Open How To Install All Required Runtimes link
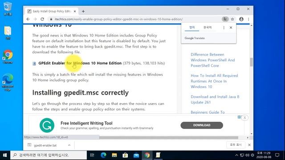Screen dimensions: 285x160 point(214,81)
